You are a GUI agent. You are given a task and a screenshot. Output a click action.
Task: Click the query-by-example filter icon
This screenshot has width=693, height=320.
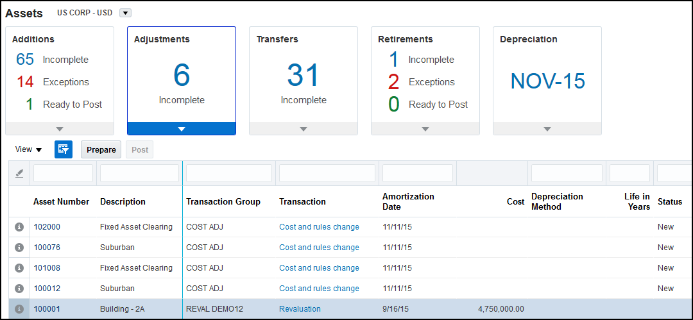(64, 149)
